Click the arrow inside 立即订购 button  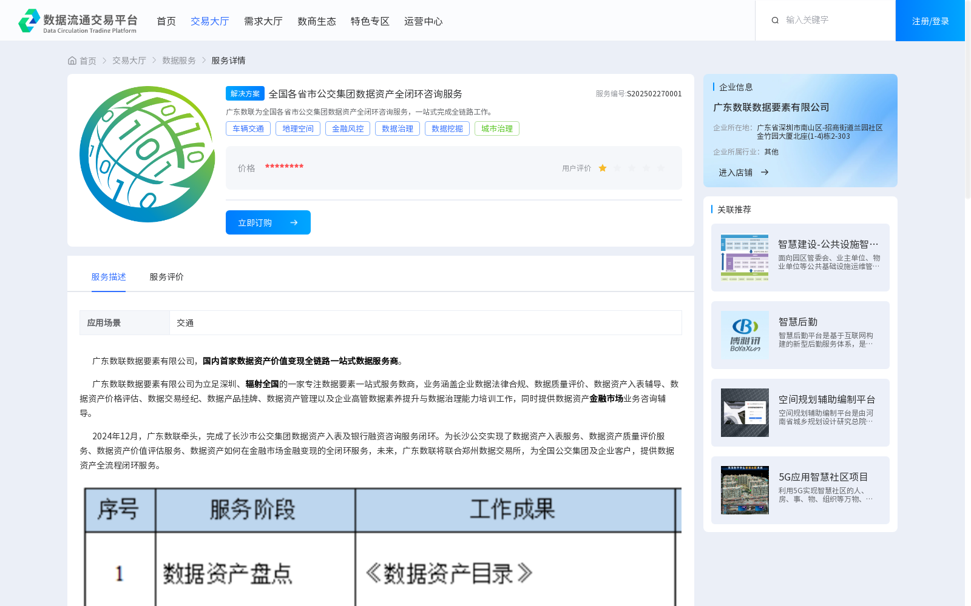(x=294, y=223)
